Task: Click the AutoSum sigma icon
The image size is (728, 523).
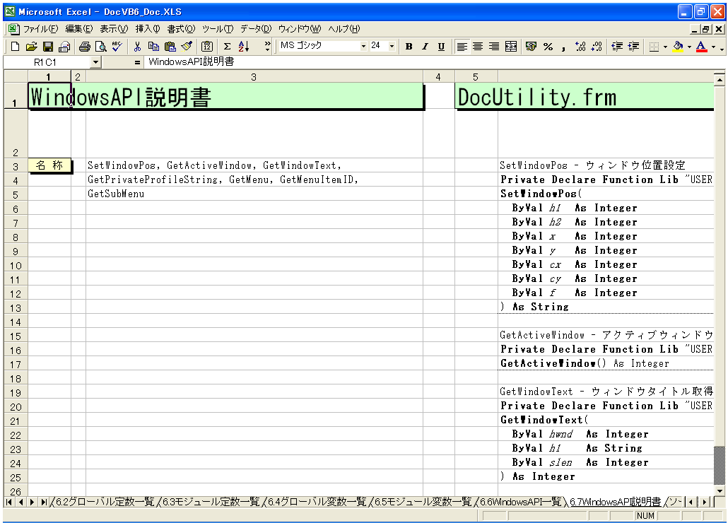Action: point(228,47)
